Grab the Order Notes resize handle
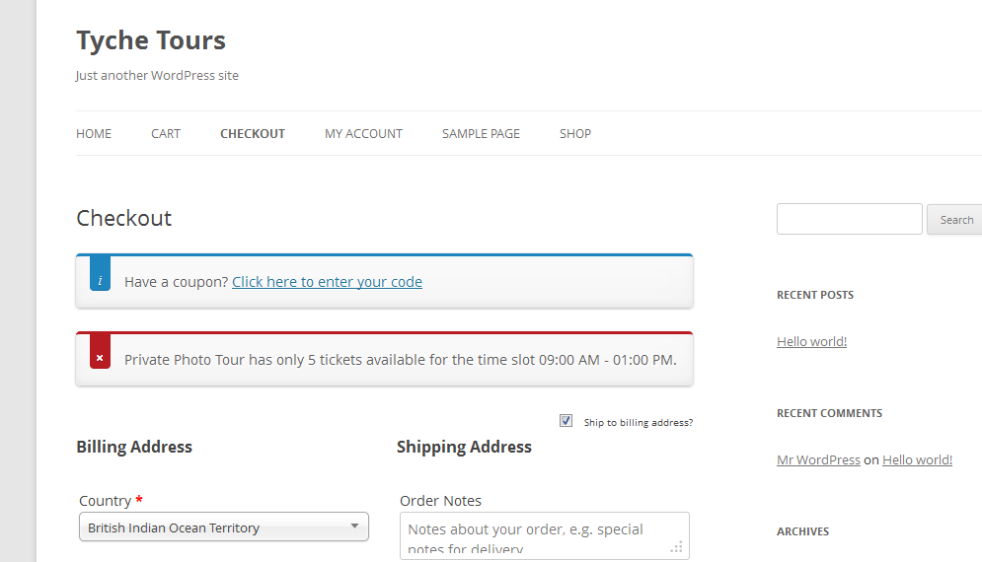982x562 pixels. tap(677, 547)
